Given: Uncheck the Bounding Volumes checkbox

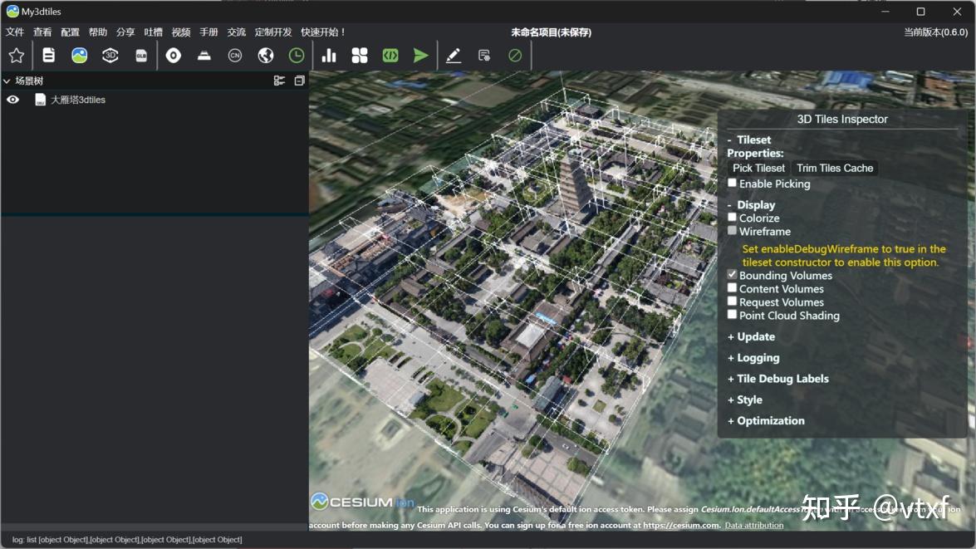Looking at the screenshot, I should [732, 275].
